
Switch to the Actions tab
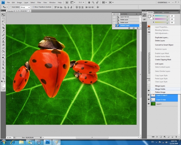(124, 14)
